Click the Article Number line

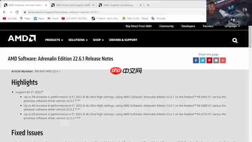(x=36, y=71)
